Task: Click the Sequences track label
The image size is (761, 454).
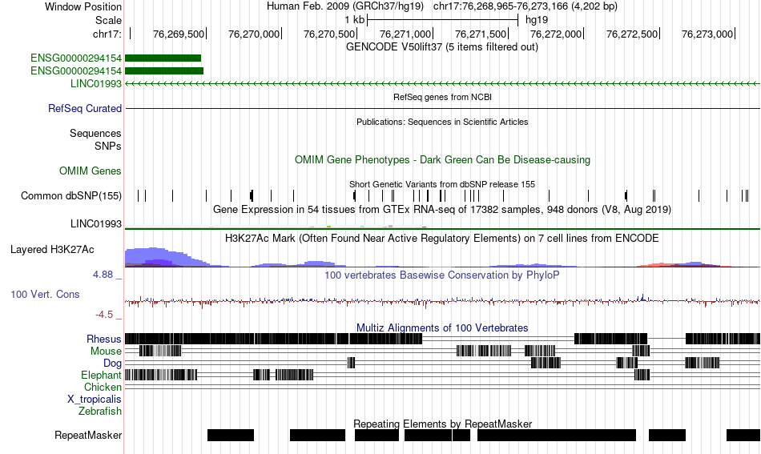Action: (95, 134)
